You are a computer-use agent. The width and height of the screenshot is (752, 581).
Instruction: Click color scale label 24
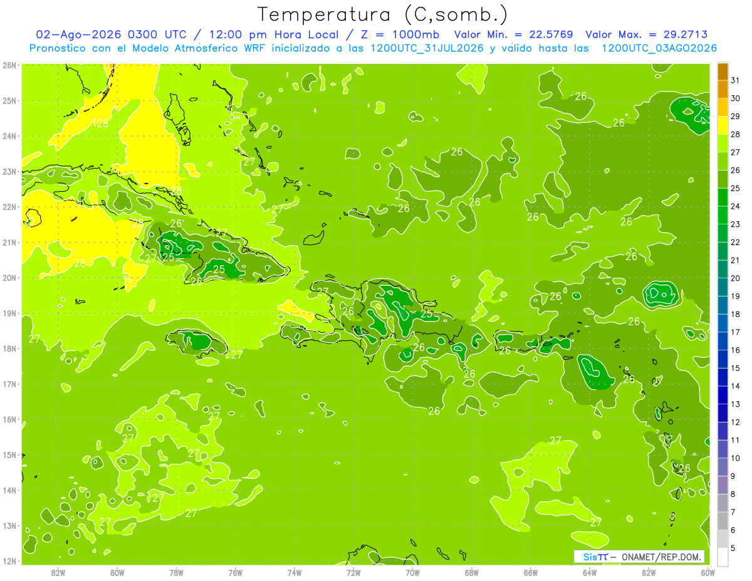click(x=736, y=206)
